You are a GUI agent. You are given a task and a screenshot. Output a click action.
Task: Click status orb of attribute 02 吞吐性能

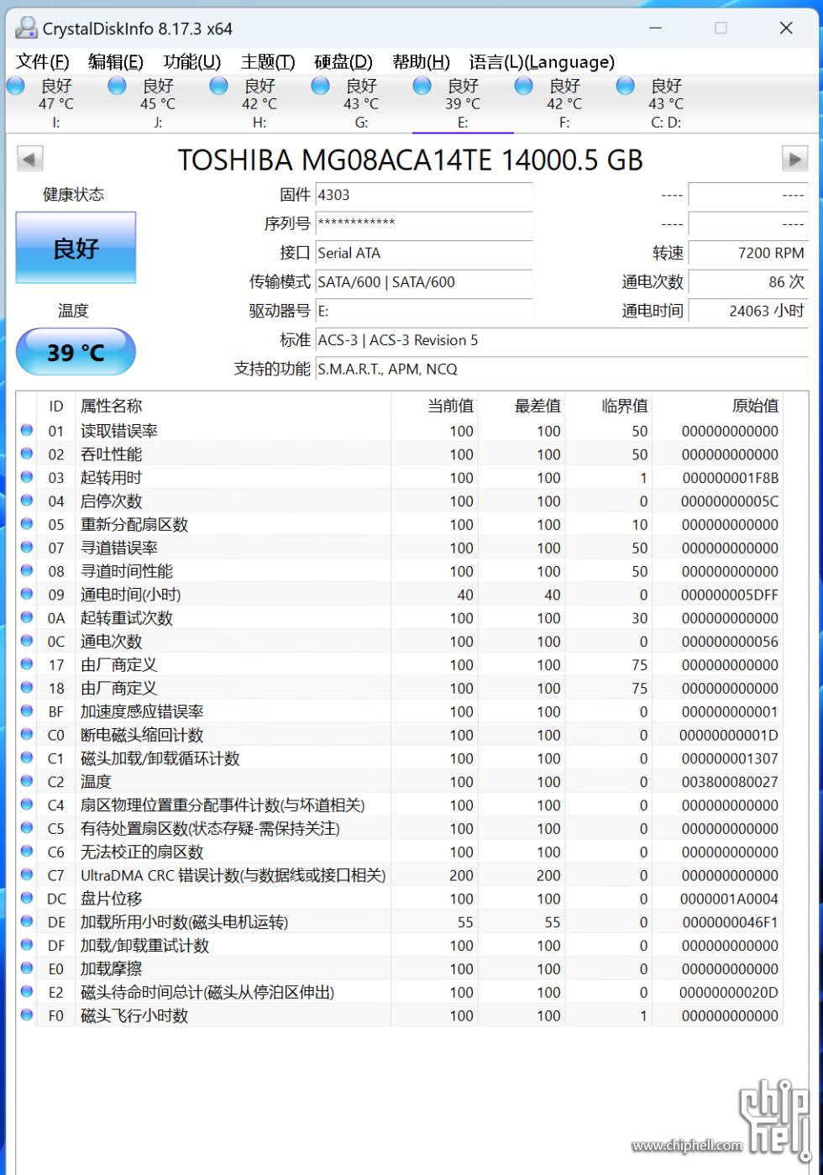pos(27,454)
